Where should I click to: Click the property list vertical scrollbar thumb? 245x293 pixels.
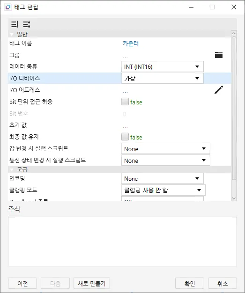point(234,109)
